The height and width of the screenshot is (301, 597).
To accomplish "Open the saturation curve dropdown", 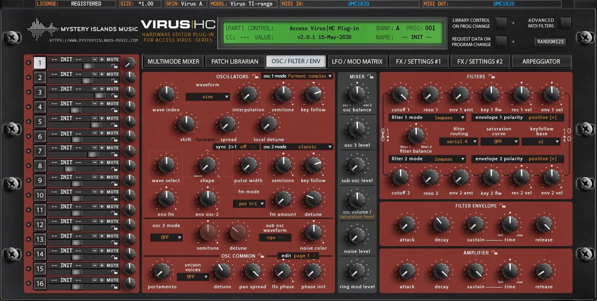I will pyautogui.click(x=500, y=141).
